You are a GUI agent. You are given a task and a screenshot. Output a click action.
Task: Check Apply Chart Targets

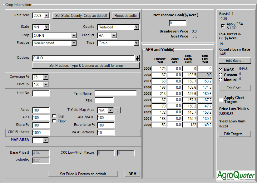220,100
